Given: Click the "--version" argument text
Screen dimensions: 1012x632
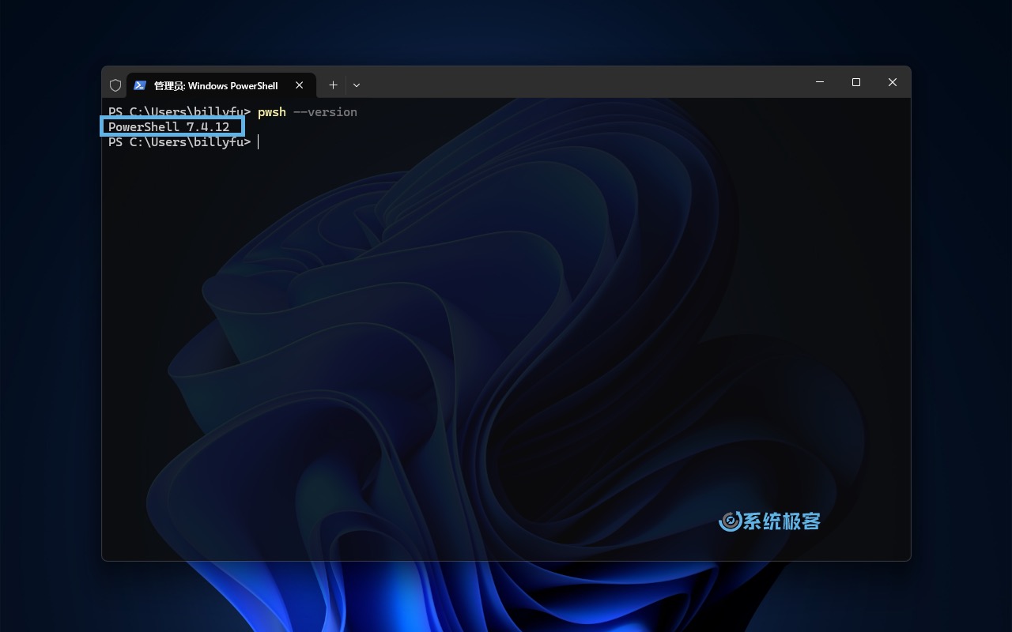Looking at the screenshot, I should (x=326, y=112).
